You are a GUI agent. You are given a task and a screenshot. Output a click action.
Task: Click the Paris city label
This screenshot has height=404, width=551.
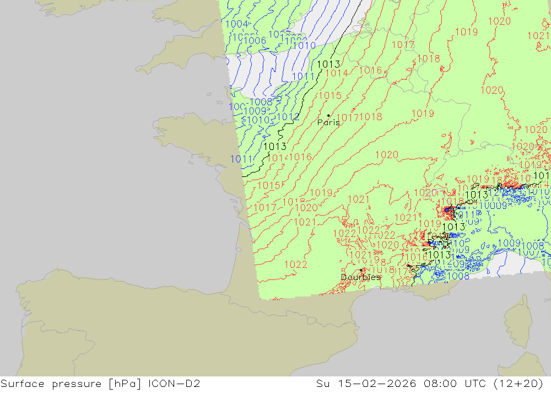(328, 122)
